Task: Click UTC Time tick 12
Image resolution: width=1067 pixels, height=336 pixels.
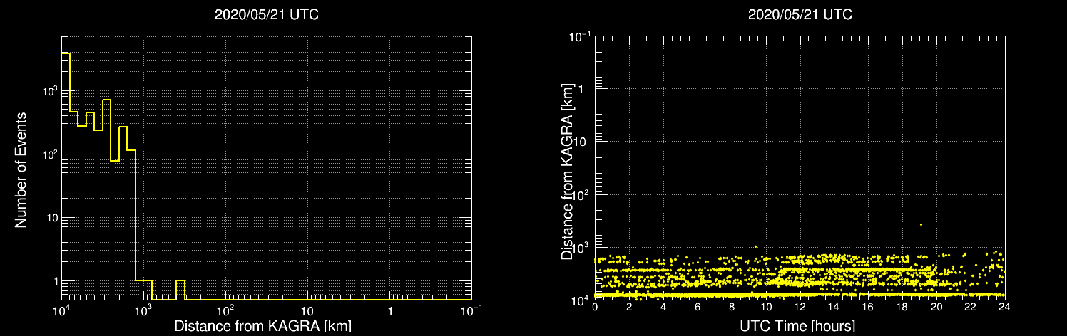Action: [x=800, y=308]
